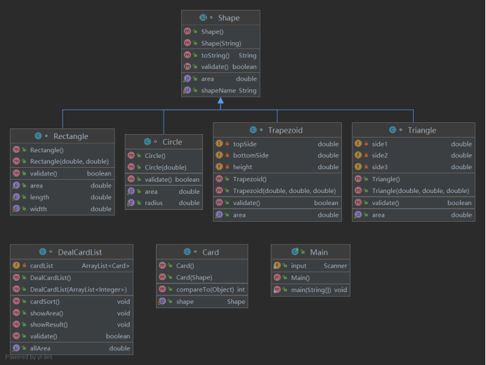The width and height of the screenshot is (486, 365).
Task: Select the Rectangle class title
Action: coord(71,136)
